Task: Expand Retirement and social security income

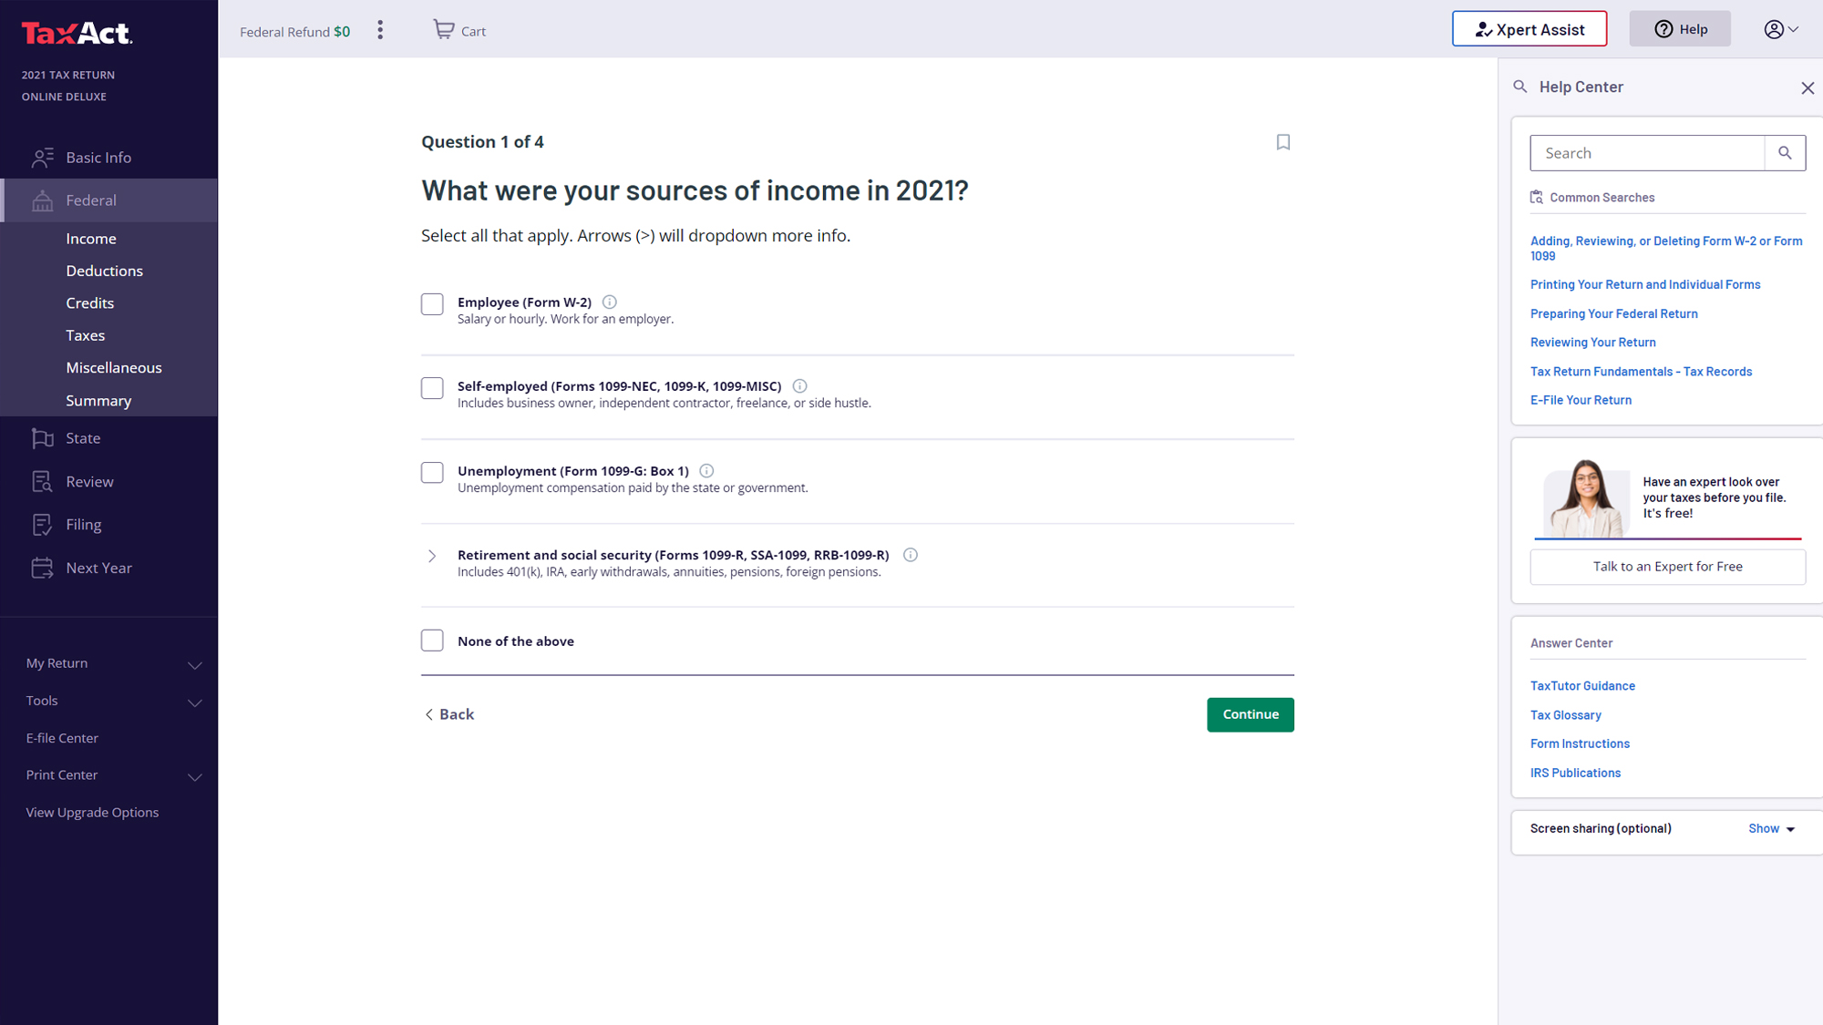Action: click(432, 556)
